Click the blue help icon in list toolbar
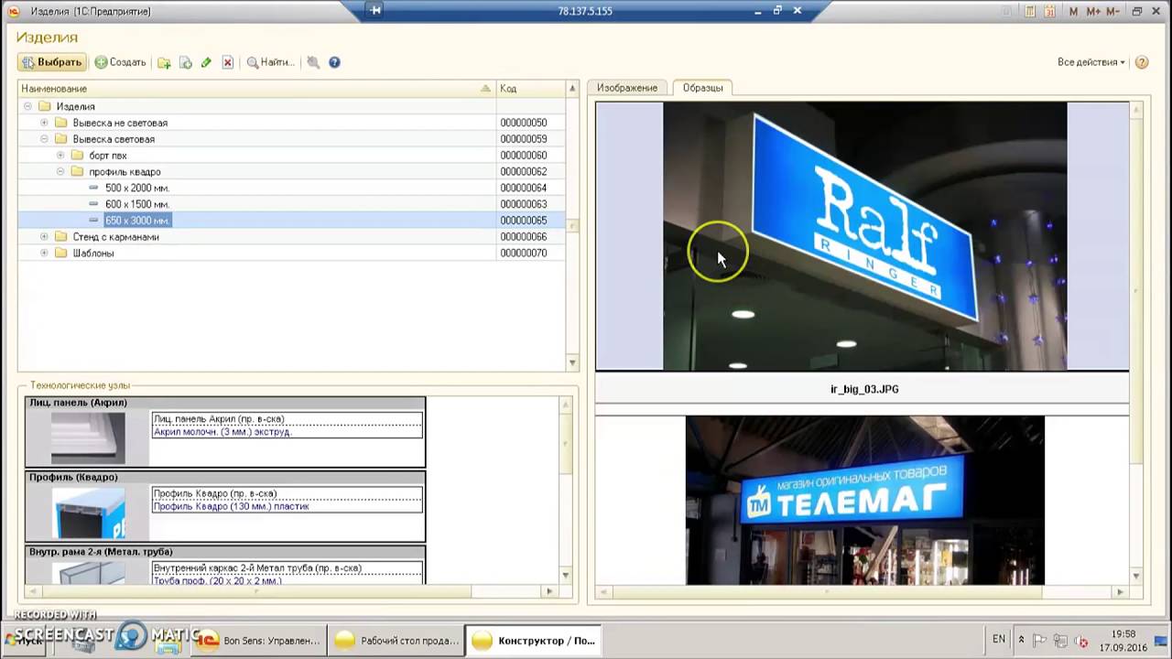Image resolution: width=1172 pixels, height=659 pixels. (x=334, y=62)
